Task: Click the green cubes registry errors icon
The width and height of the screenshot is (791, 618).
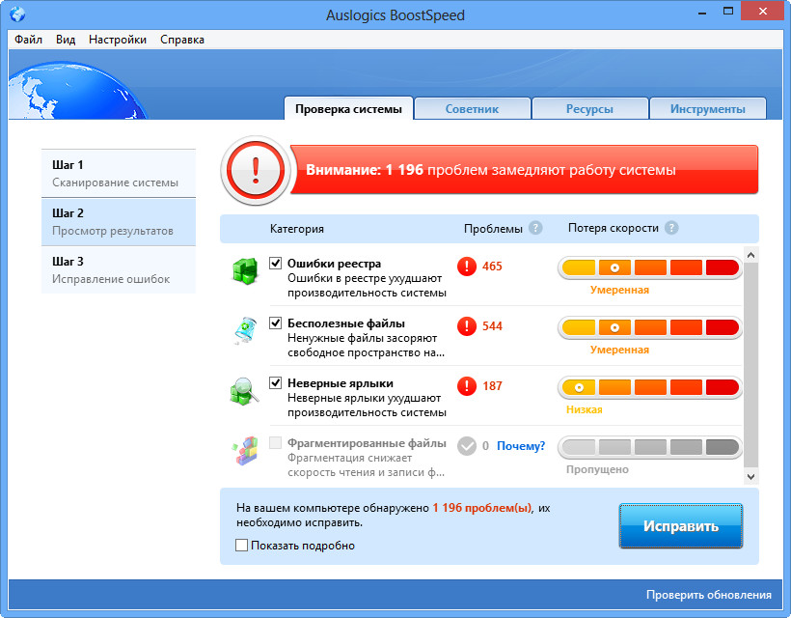Action: [x=245, y=271]
